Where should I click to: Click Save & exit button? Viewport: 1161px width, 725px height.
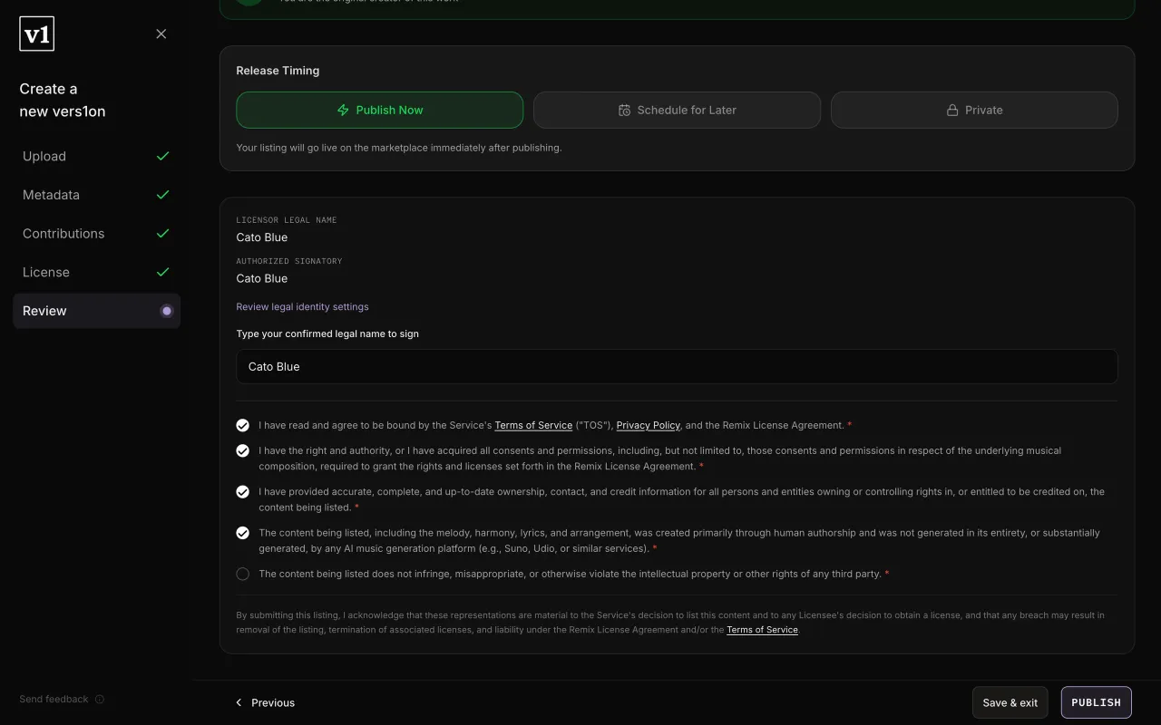tap(1010, 702)
